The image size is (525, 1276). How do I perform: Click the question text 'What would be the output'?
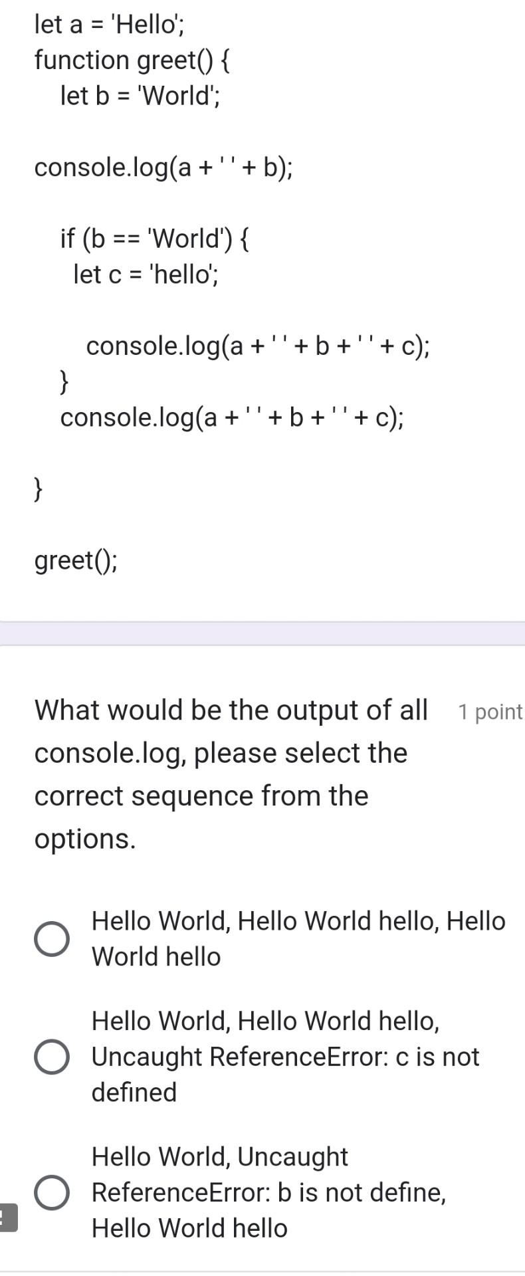tap(231, 710)
